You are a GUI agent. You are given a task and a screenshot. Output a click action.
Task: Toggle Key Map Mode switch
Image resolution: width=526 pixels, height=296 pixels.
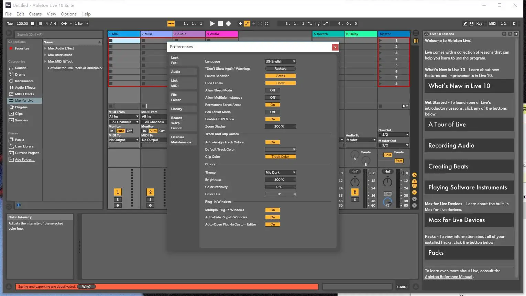click(479, 23)
